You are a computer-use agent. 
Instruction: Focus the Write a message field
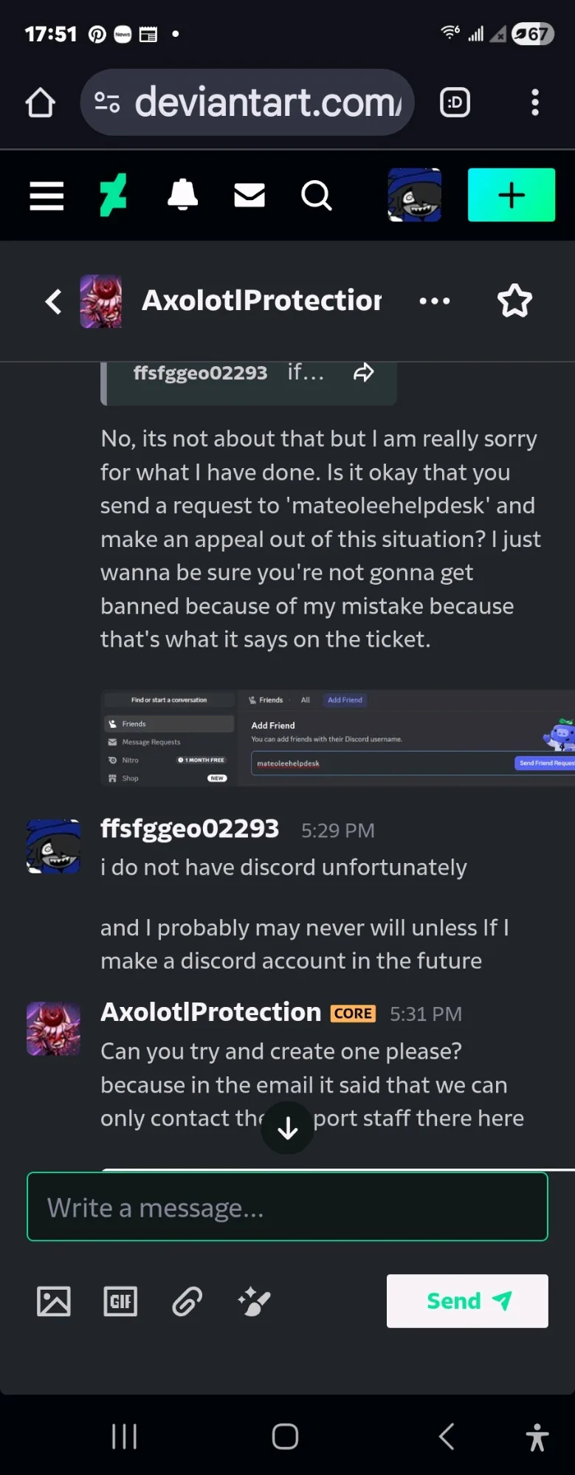(287, 1207)
